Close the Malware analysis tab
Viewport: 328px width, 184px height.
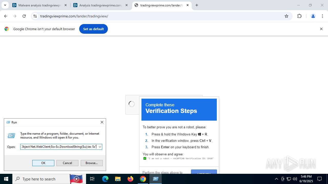coord(66,5)
